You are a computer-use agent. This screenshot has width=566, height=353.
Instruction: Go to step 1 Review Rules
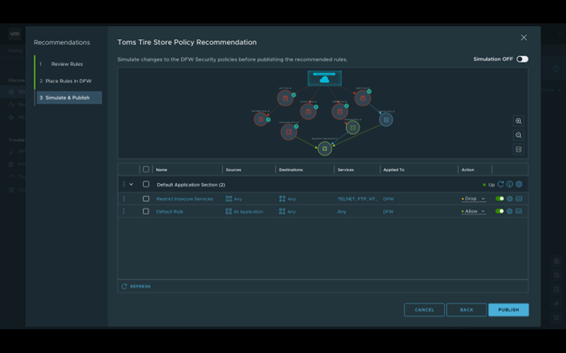(x=67, y=64)
